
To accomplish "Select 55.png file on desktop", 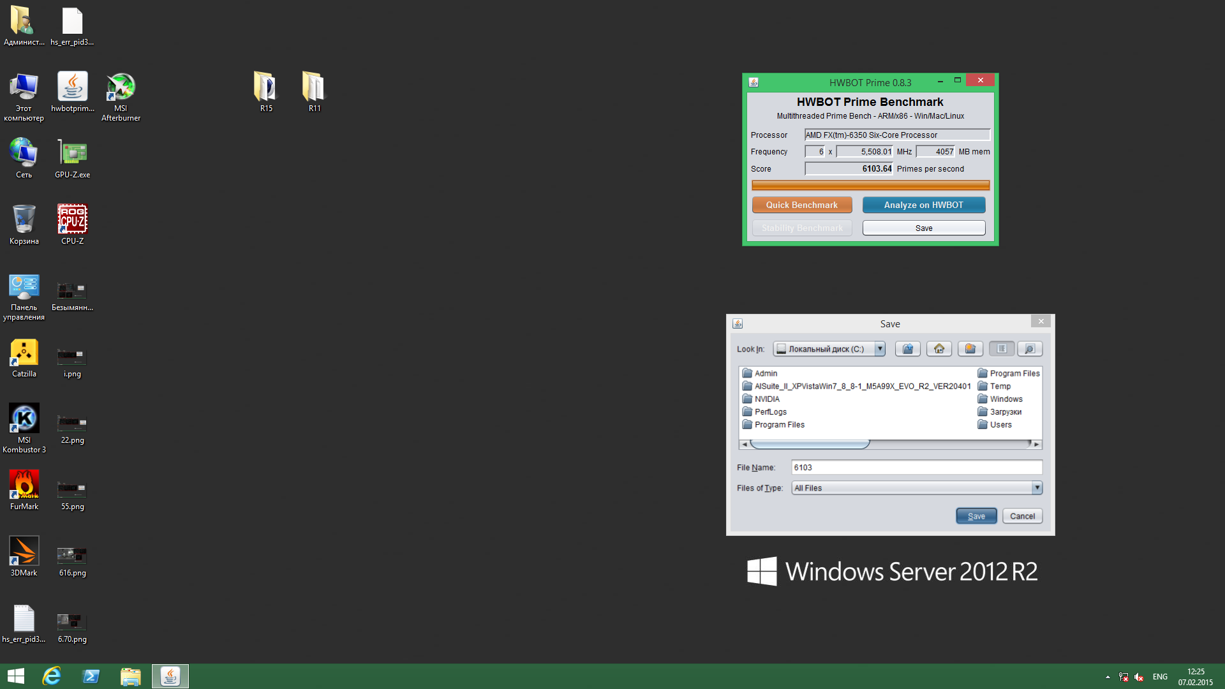I will [x=72, y=496].
